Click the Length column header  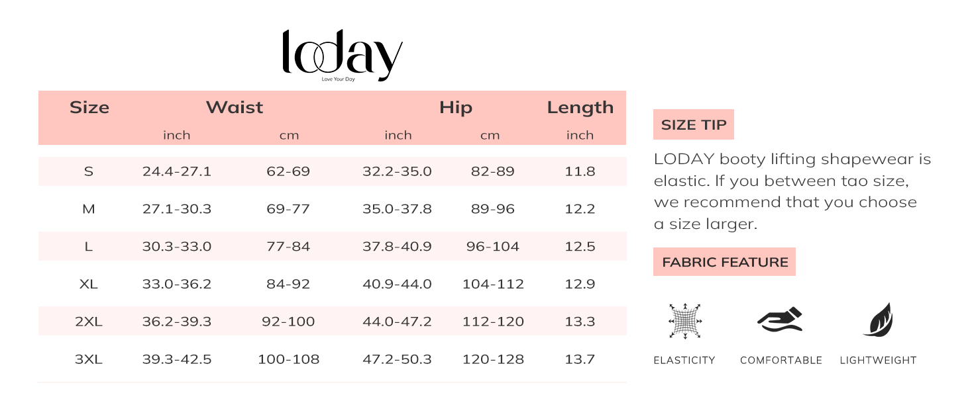(580, 107)
